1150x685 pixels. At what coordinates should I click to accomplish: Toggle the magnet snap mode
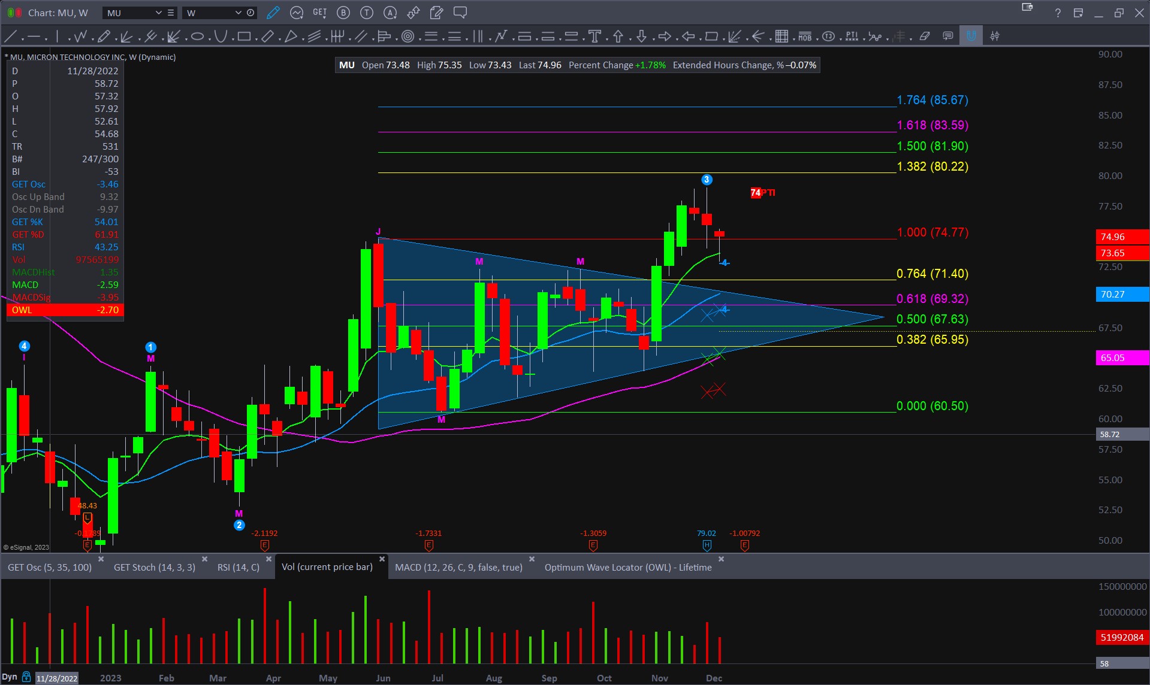pos(971,37)
